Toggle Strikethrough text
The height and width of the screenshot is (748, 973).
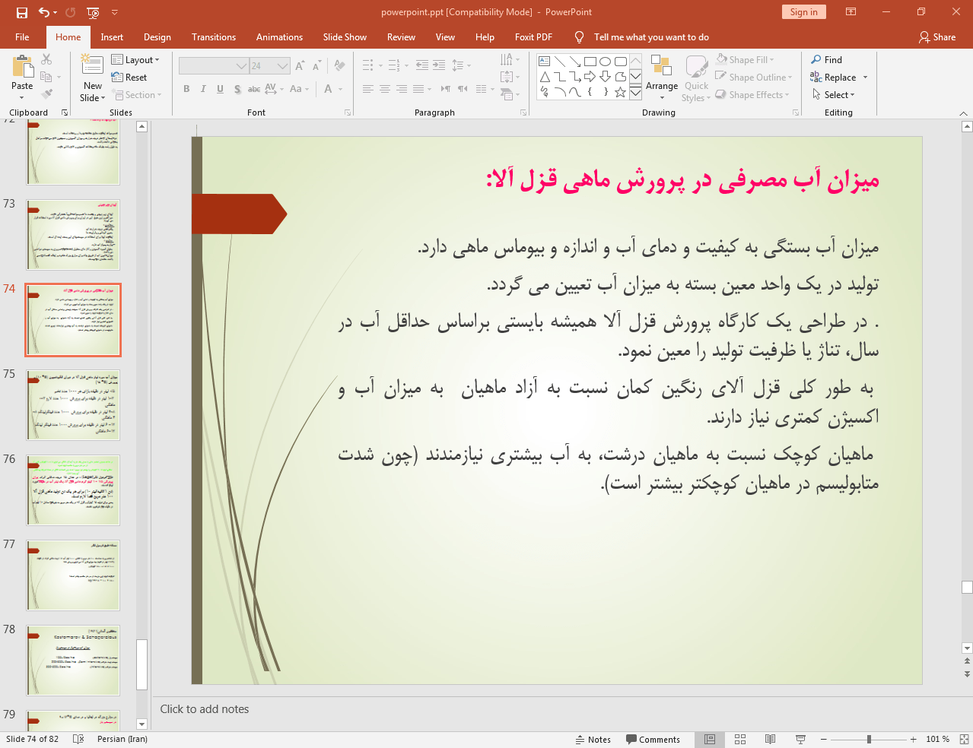(x=254, y=89)
